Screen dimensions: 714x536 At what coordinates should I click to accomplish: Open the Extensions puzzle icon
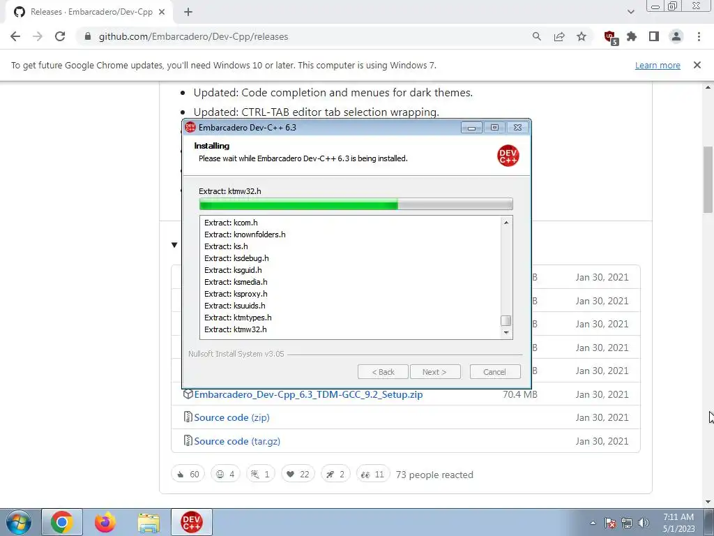632,36
